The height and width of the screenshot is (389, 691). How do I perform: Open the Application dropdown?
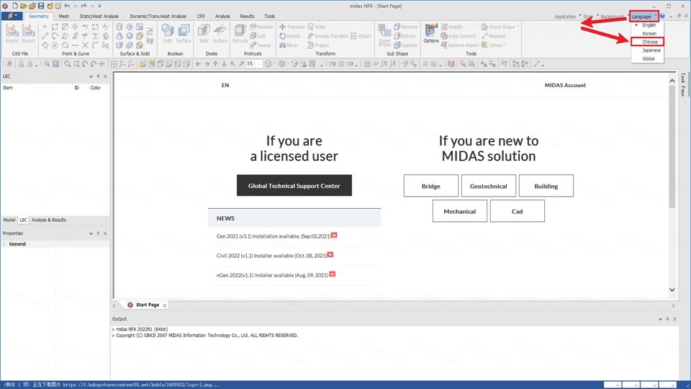pos(567,17)
